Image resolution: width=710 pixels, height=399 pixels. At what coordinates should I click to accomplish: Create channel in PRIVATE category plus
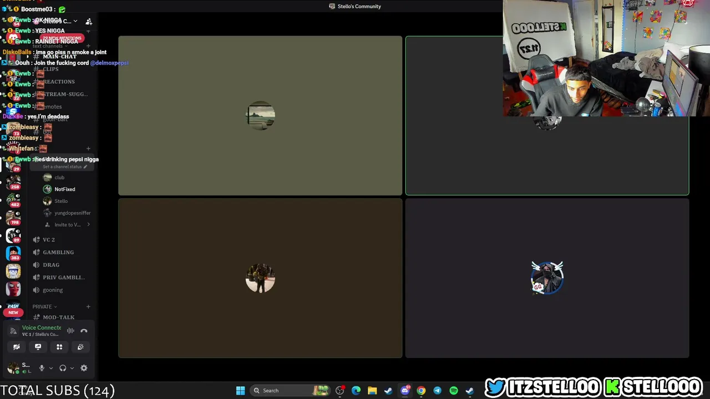tap(88, 306)
